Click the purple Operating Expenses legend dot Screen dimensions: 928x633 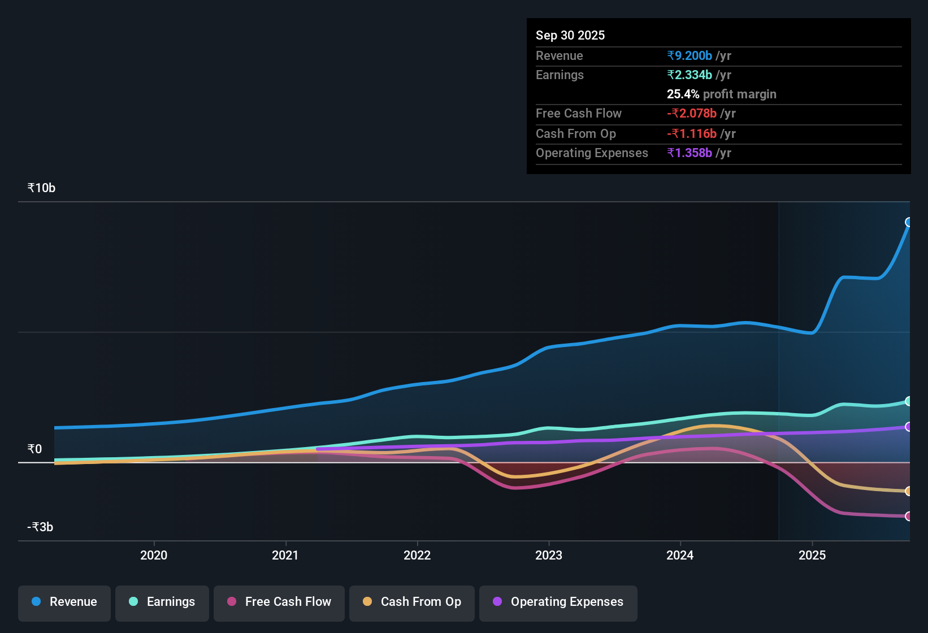(x=497, y=602)
